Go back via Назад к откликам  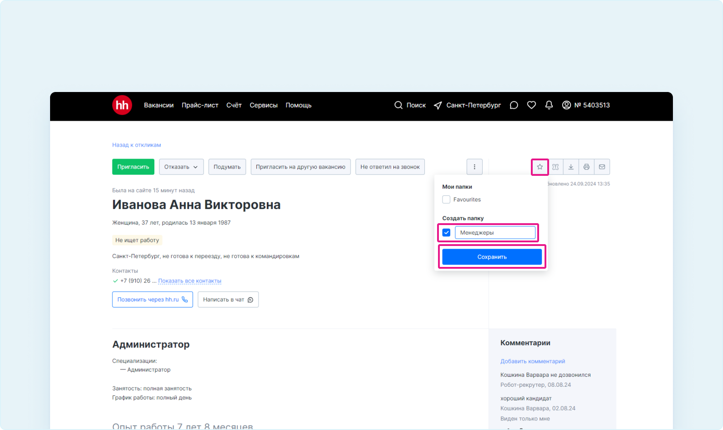(137, 145)
